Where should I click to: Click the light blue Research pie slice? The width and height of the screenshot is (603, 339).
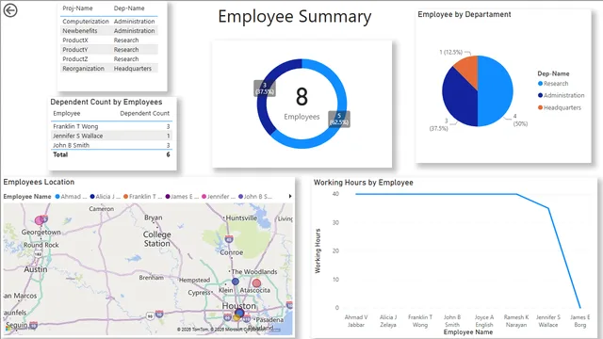pyautogui.click(x=497, y=90)
